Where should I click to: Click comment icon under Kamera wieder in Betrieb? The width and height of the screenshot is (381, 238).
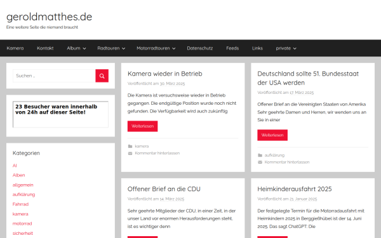[x=130, y=153]
